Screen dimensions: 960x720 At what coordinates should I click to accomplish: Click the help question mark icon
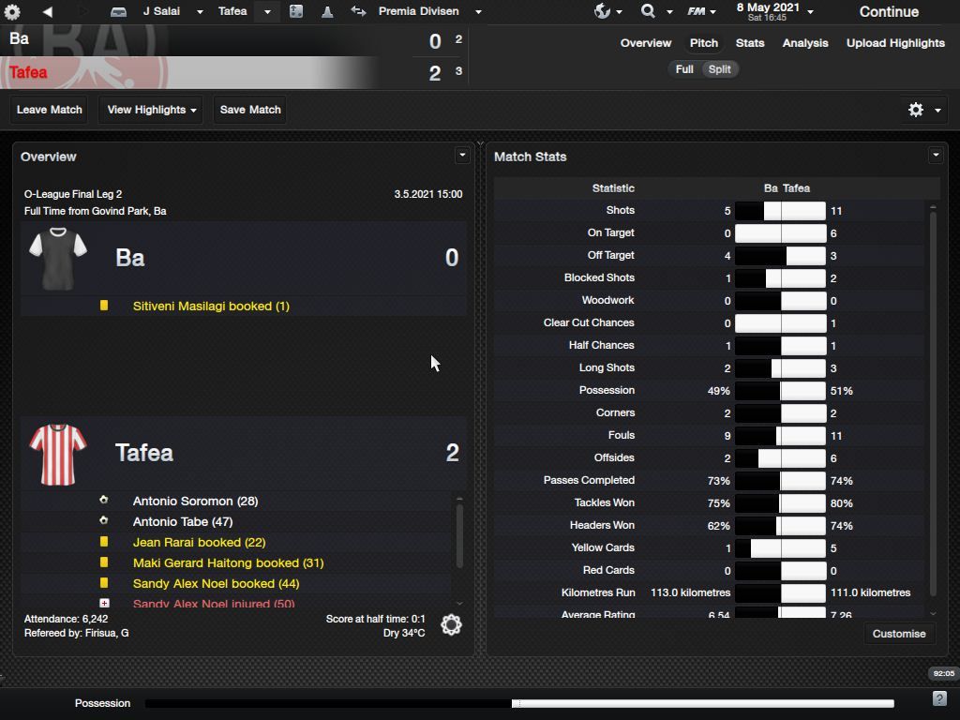(x=939, y=698)
